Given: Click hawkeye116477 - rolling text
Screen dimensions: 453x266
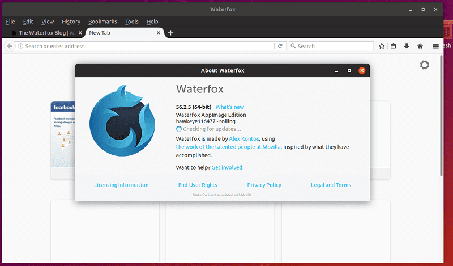Looking at the screenshot, I should click(x=206, y=121).
